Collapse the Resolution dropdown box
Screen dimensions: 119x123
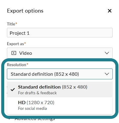click(x=60, y=74)
